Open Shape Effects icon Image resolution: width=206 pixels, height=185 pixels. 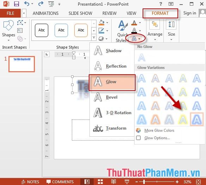point(101,39)
